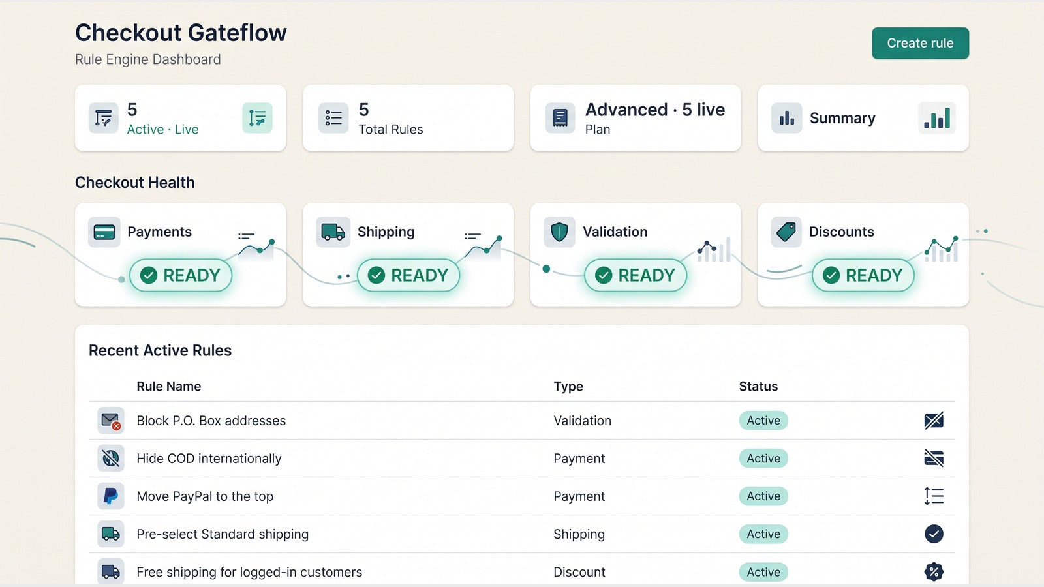Click the Advanced · 5 live plan text
This screenshot has width=1044, height=587.
655,110
